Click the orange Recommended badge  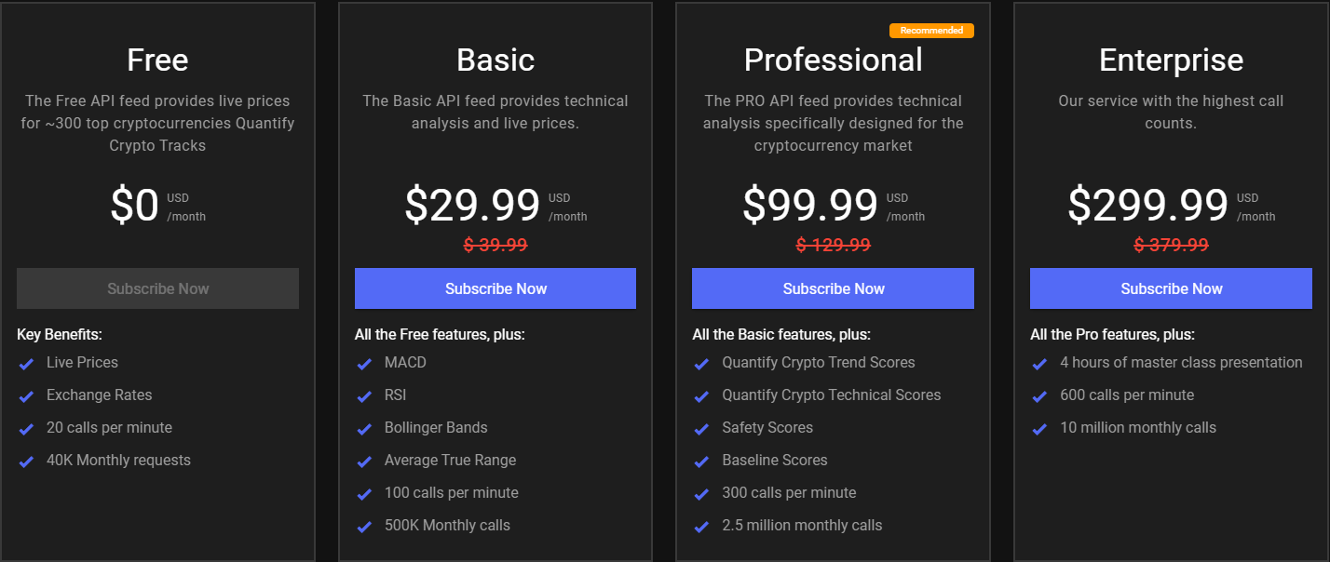931,31
